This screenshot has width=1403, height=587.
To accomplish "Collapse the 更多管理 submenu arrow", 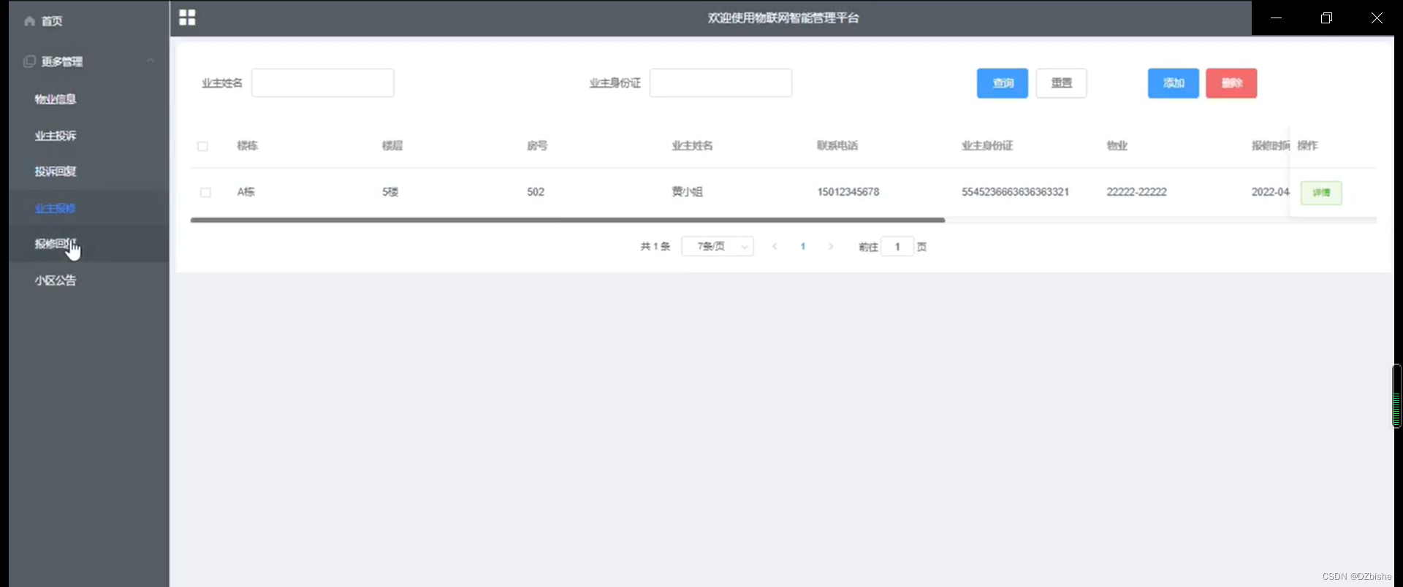I will click(151, 61).
